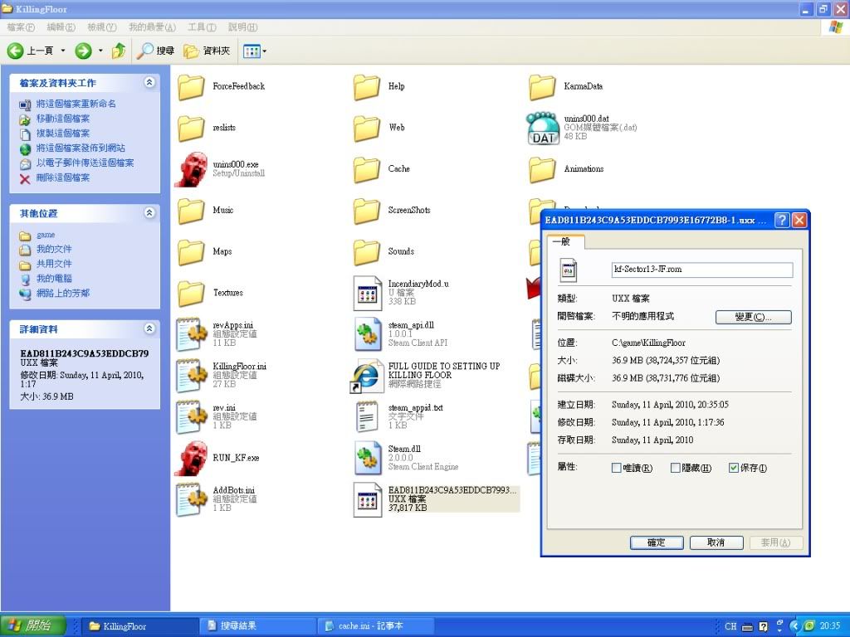Select the IncendiaryMod.u file icon
This screenshot has width=850, height=637.
pos(367,292)
